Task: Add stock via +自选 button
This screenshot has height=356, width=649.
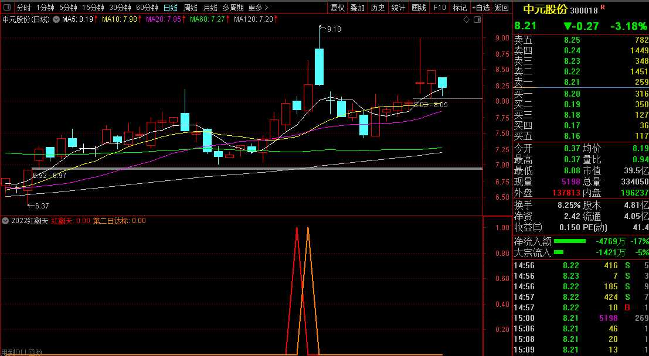Action: click(x=481, y=8)
